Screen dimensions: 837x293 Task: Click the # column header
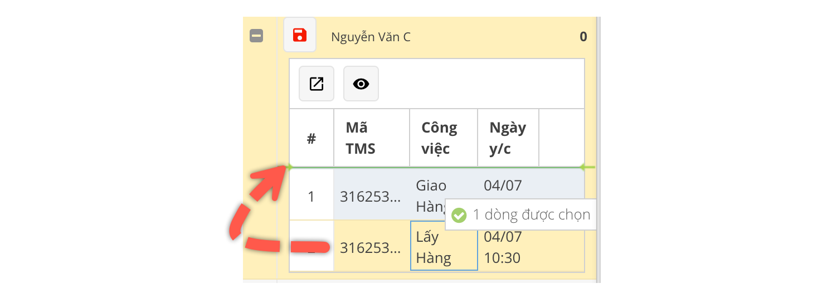click(x=312, y=138)
